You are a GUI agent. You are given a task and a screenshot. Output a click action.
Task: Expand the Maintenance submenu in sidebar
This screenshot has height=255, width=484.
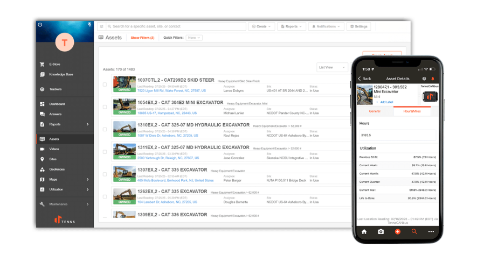point(88,204)
